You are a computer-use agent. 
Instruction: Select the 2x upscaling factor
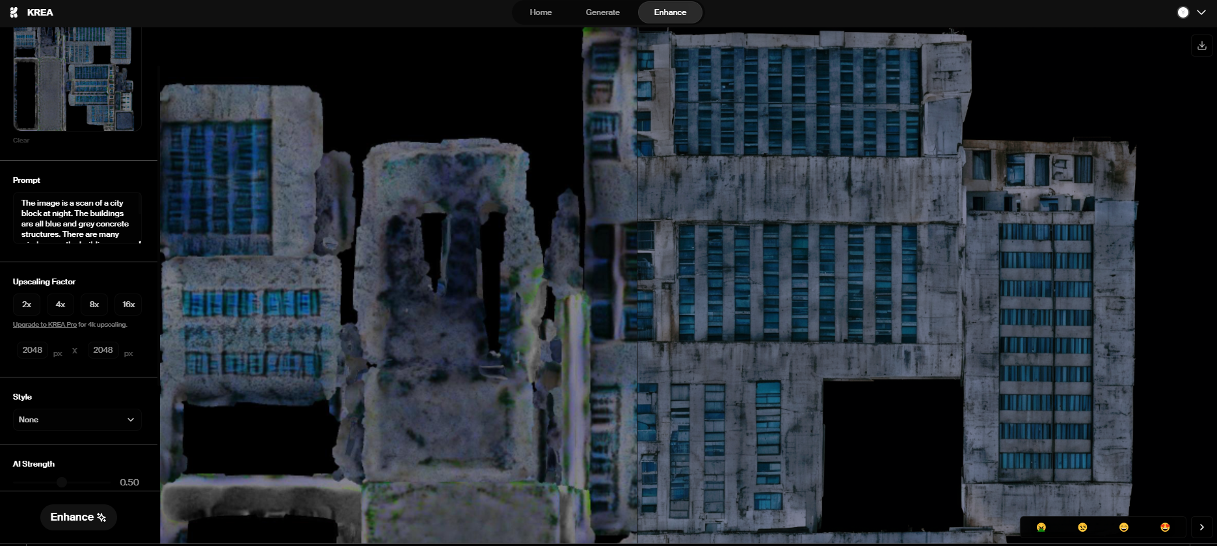[x=27, y=305]
